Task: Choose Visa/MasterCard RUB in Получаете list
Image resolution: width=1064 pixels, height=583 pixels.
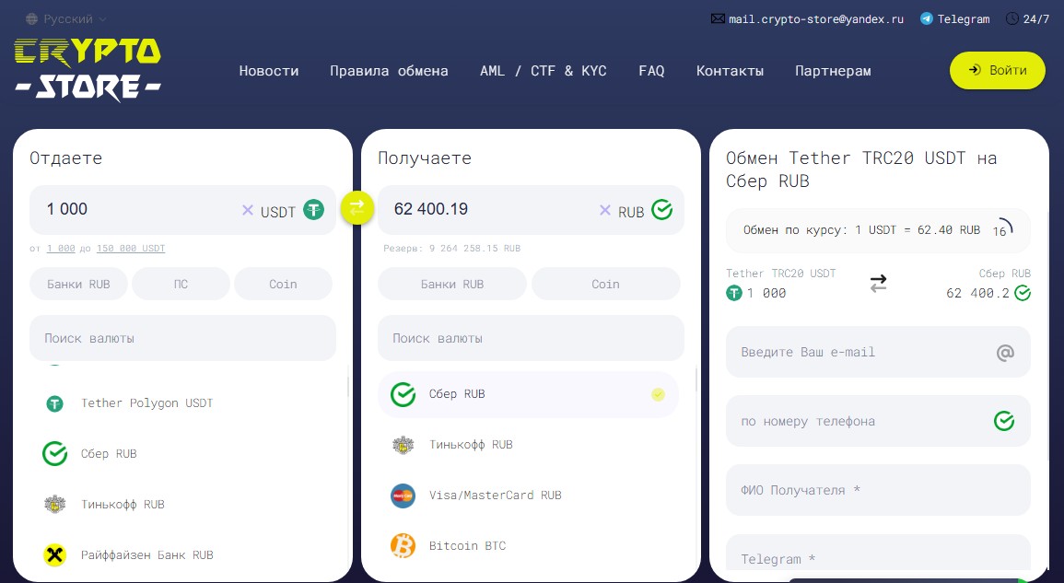Action: 528,496
